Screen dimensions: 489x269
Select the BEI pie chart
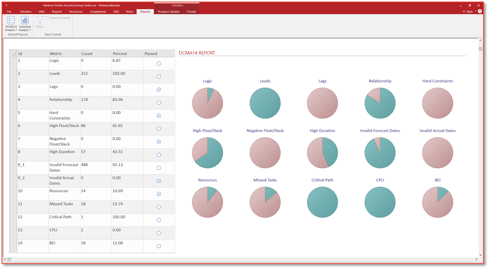438,202
